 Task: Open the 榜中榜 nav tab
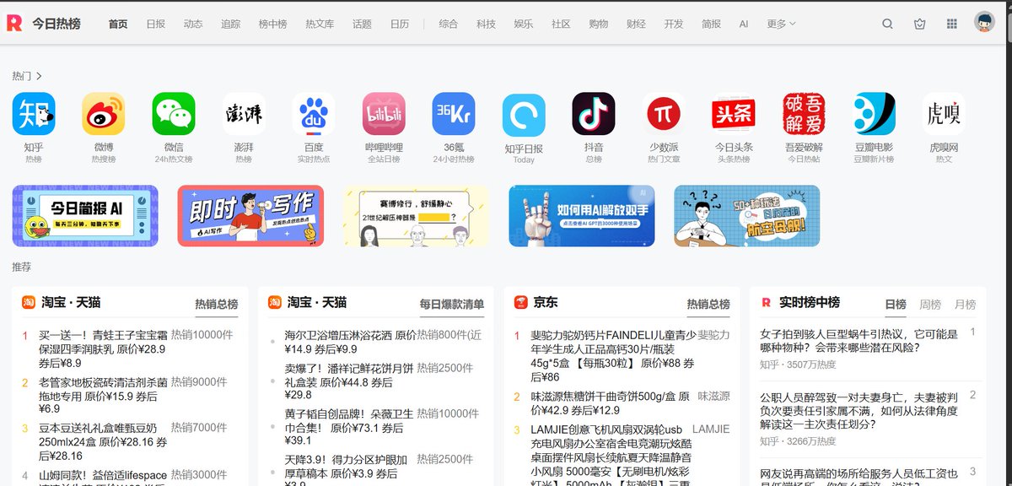pos(272,24)
